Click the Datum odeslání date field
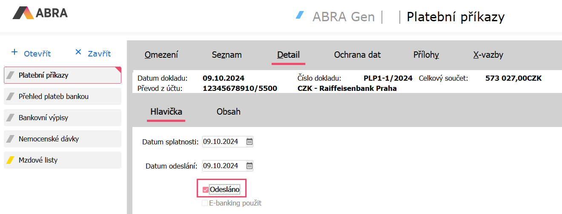Image resolution: width=562 pixels, height=214 pixels. pos(223,166)
